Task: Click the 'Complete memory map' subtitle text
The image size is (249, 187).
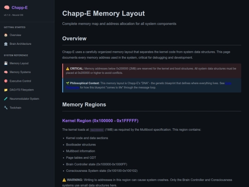Action: [x=119, y=24]
